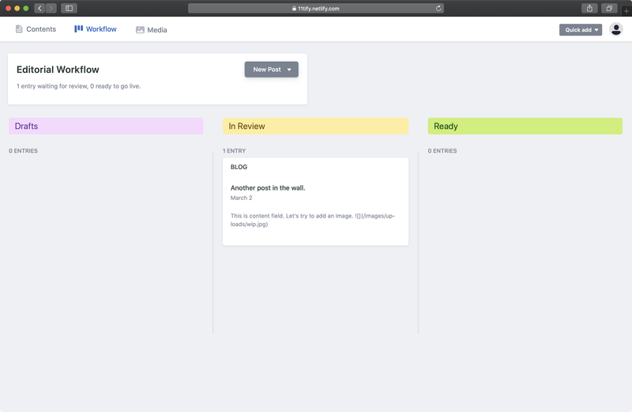Click the 11tify.netlify.com address bar
The width and height of the screenshot is (632, 412).
pyautogui.click(x=315, y=8)
